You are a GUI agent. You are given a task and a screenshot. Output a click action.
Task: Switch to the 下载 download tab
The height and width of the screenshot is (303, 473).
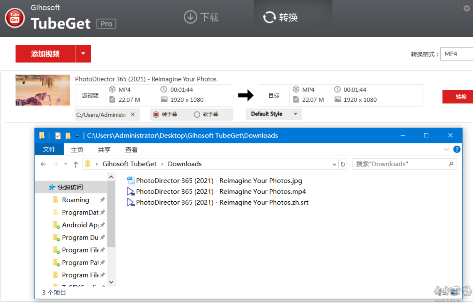[201, 17]
